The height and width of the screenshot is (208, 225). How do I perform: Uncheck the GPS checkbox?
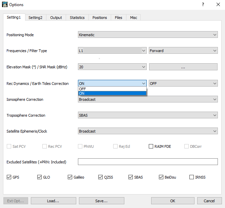[x=9, y=177]
